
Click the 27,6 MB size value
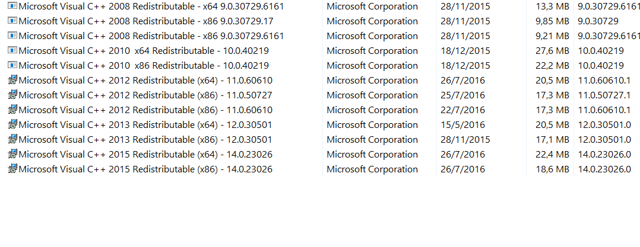pyautogui.click(x=552, y=51)
